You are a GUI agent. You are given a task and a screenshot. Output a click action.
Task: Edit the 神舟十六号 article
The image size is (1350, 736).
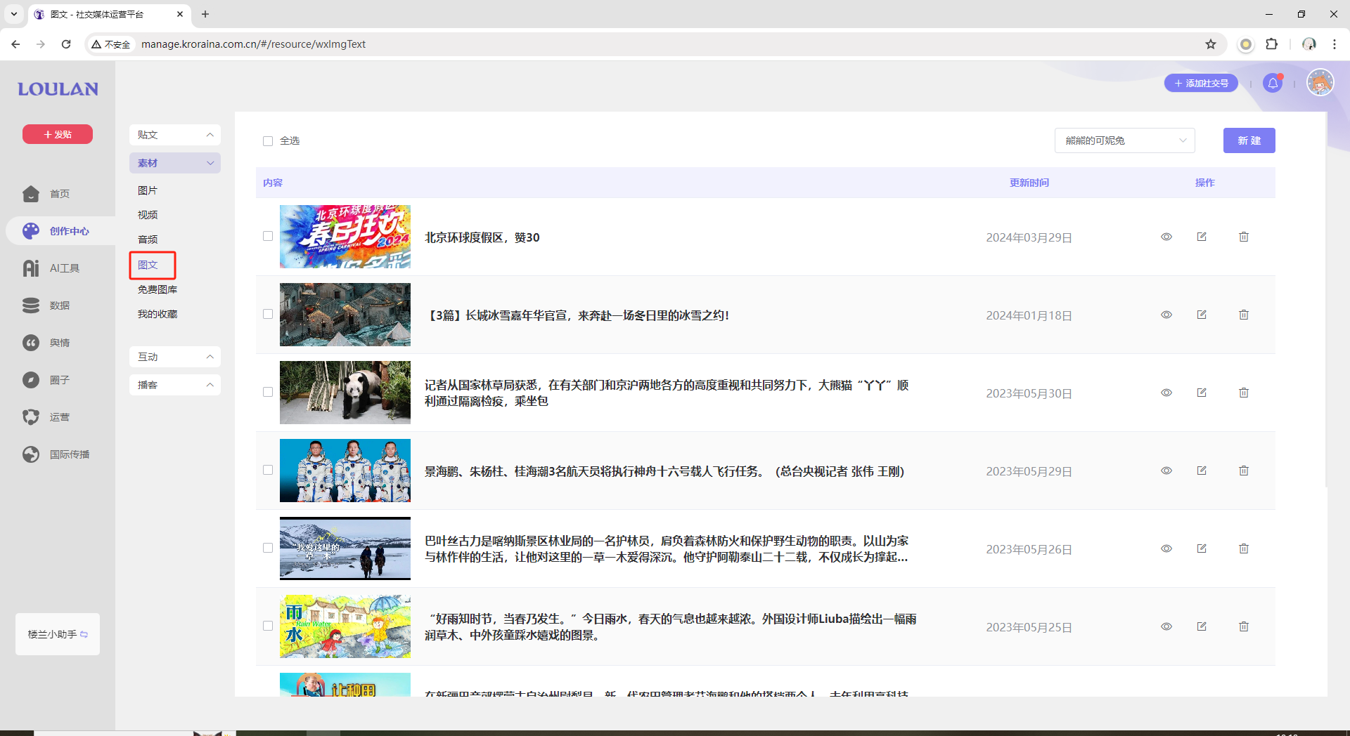point(1202,471)
